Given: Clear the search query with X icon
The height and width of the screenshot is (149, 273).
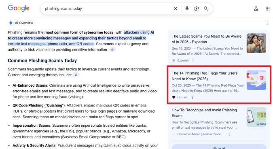Looking at the screenshot, I should coord(175,9).
